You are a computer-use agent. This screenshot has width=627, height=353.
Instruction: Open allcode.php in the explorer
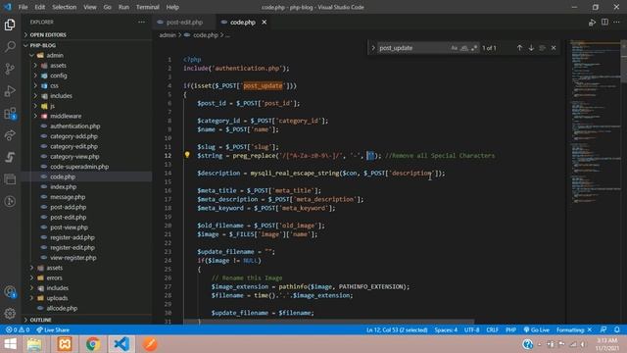tap(87, 308)
